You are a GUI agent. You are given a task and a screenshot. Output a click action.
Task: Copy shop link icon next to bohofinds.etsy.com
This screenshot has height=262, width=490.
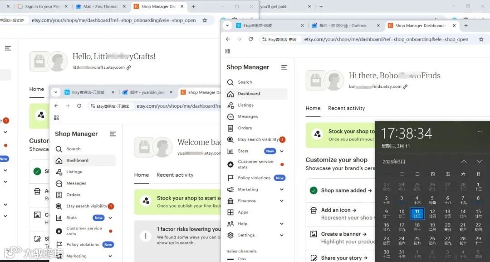(x=405, y=86)
